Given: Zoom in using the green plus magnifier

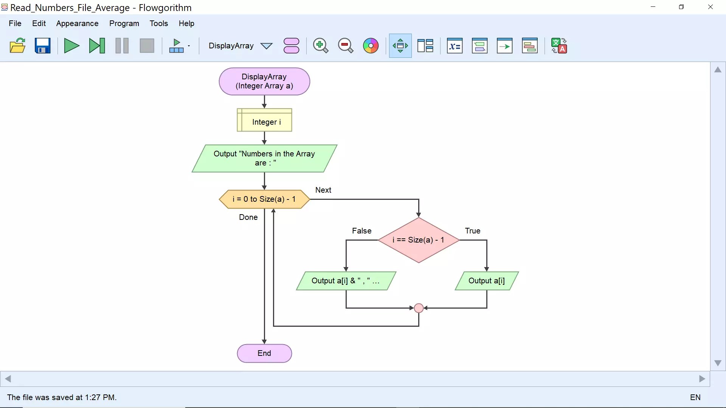Looking at the screenshot, I should tap(320, 46).
